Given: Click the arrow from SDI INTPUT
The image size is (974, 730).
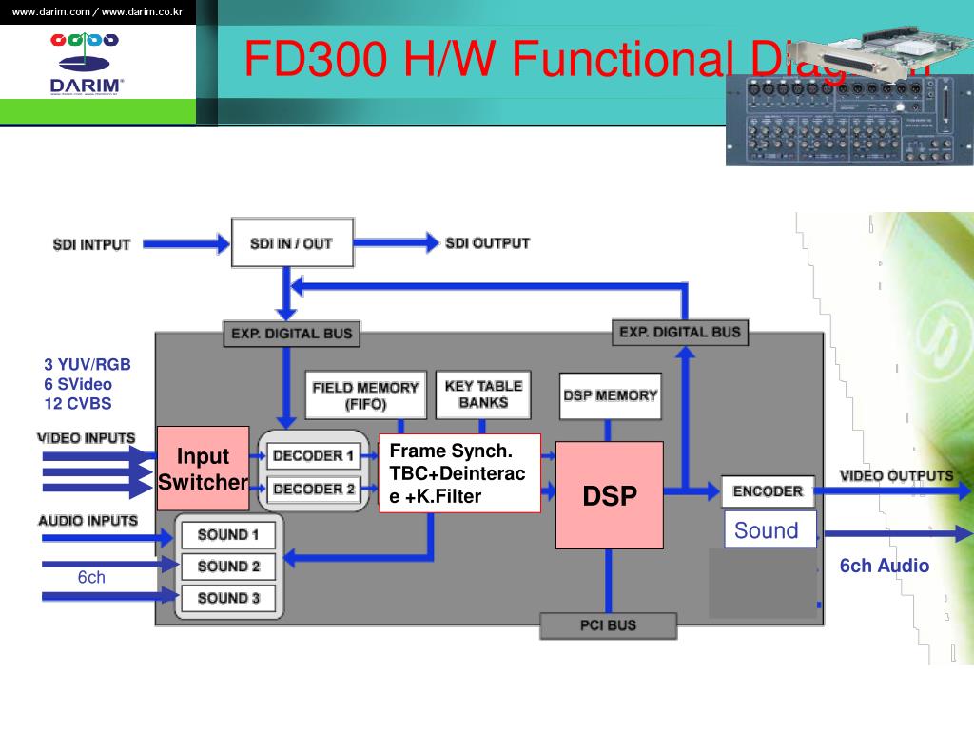Looking at the screenshot, I should coord(185,244).
